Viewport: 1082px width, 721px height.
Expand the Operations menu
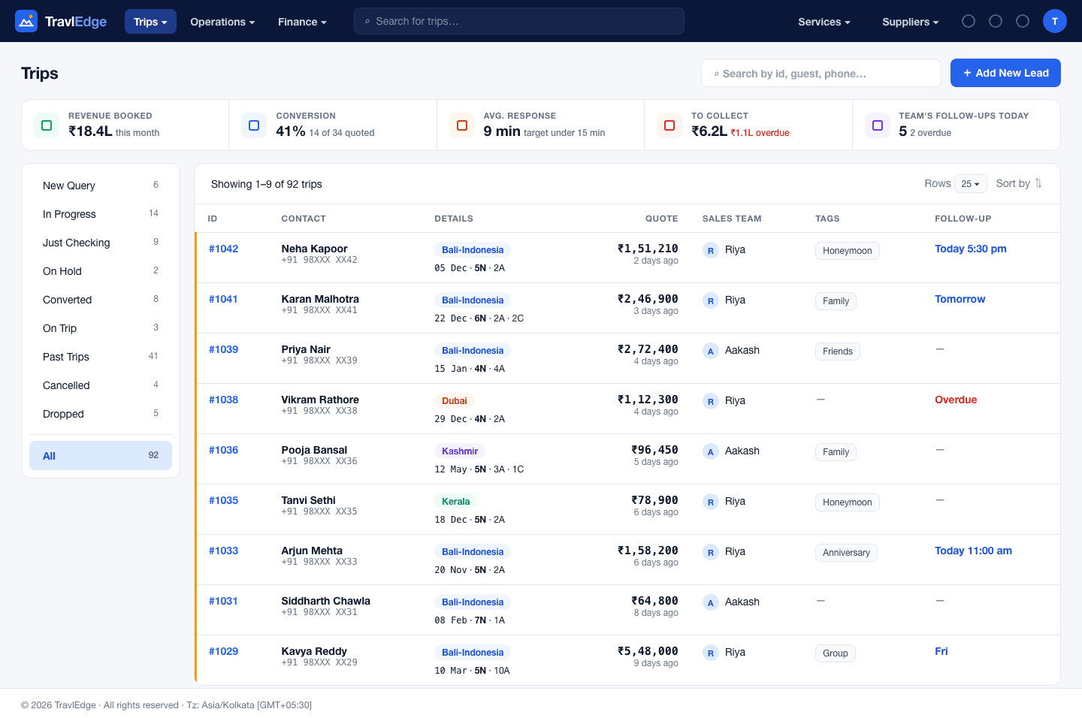point(222,22)
